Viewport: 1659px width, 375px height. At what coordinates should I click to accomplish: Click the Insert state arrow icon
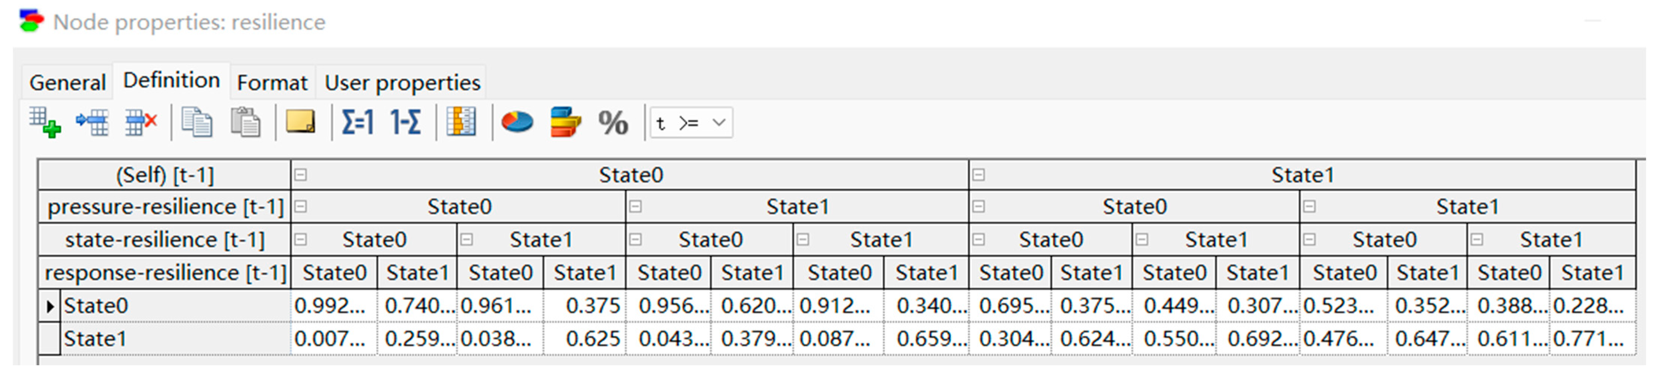[x=92, y=123]
